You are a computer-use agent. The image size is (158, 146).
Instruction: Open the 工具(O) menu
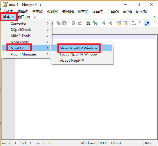(113, 12)
